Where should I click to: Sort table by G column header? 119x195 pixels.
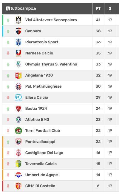coord(110,9)
